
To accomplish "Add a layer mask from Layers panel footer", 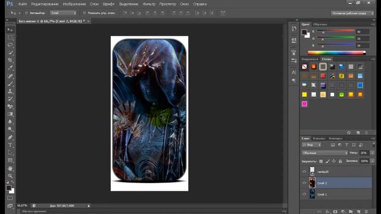I will [x=335, y=212].
